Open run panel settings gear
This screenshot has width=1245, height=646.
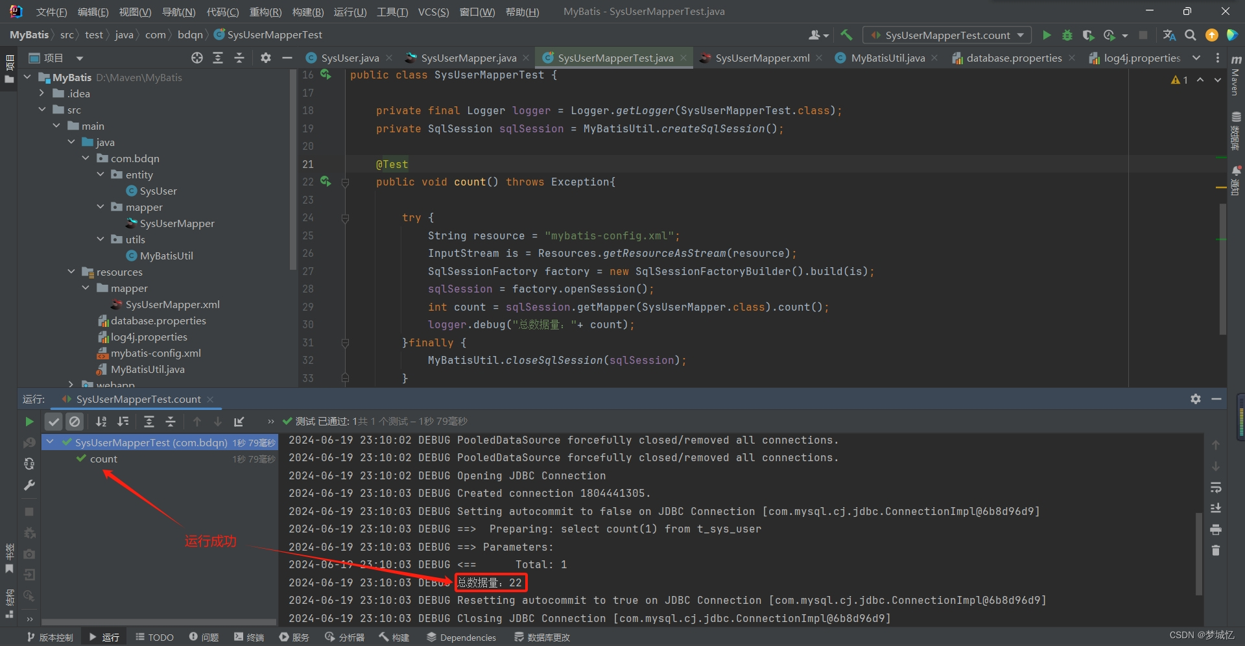pyautogui.click(x=1196, y=399)
